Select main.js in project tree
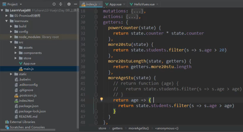The image size is (243, 132). point(28,69)
